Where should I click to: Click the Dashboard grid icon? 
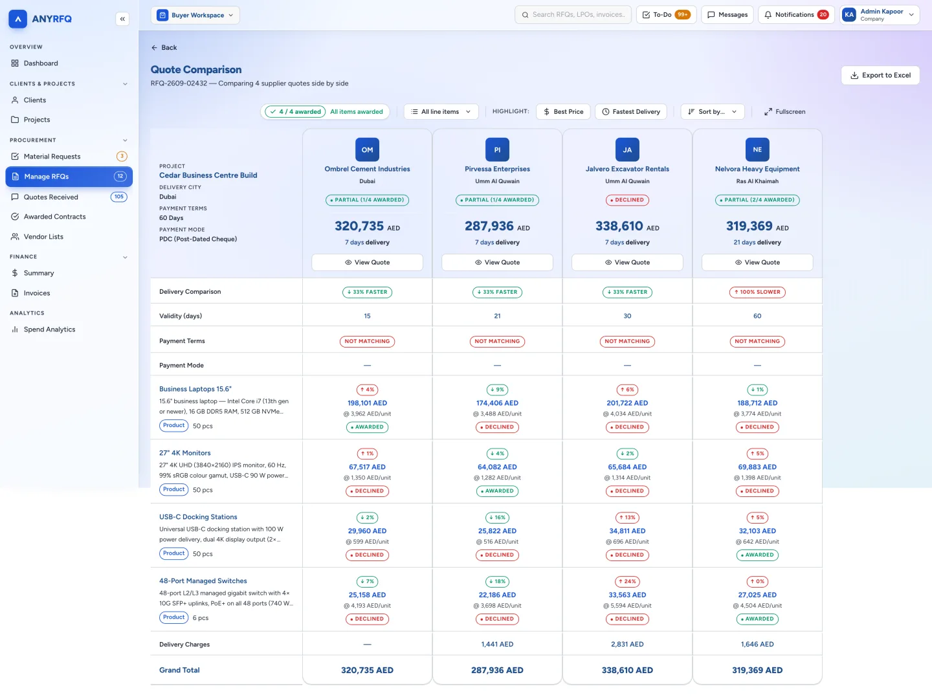tap(15, 63)
